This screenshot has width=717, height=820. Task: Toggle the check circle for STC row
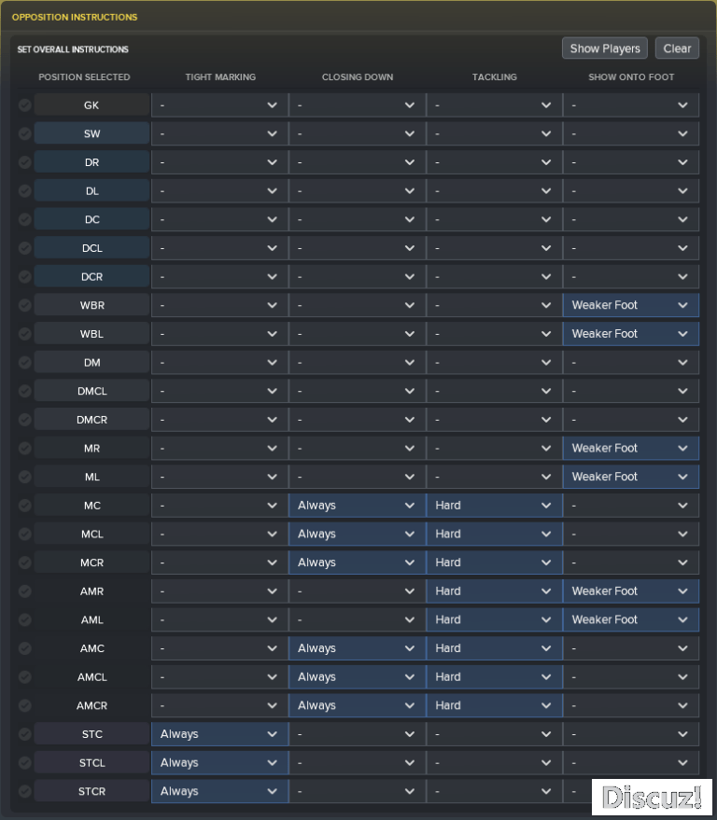pos(24,734)
